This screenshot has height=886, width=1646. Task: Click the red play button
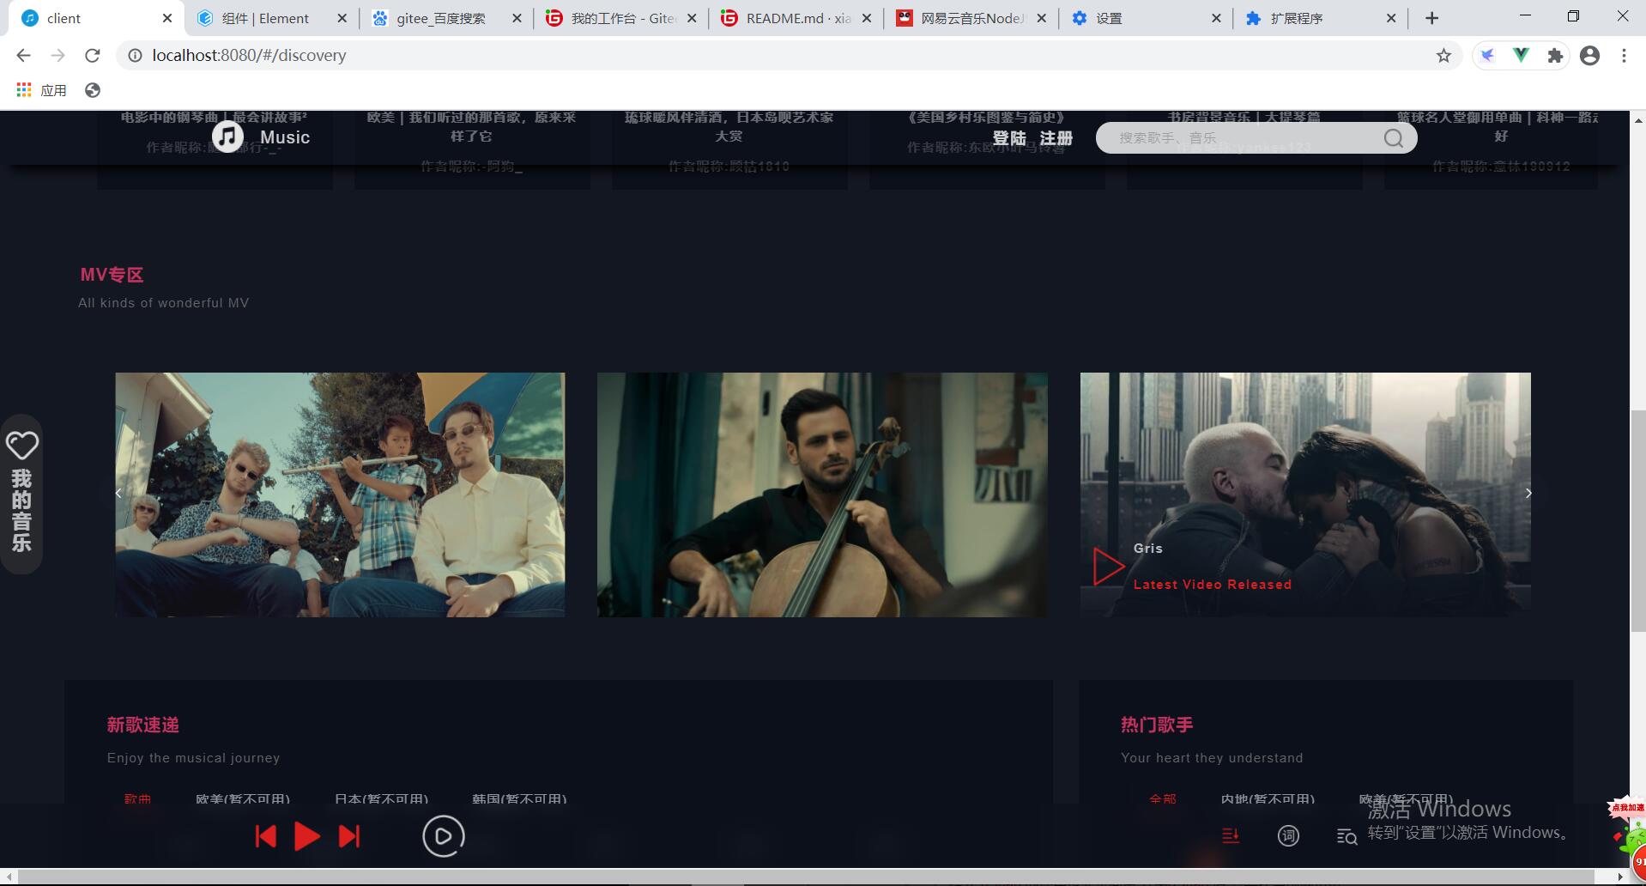click(x=306, y=835)
